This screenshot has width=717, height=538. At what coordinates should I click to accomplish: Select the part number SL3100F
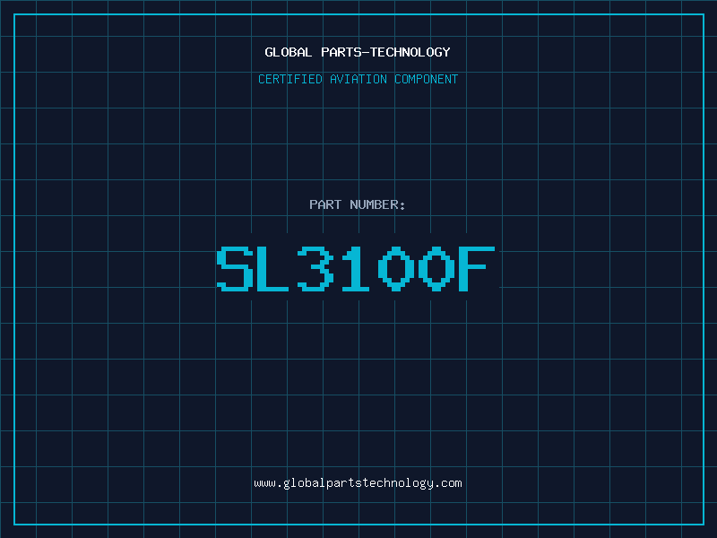[x=356, y=268]
